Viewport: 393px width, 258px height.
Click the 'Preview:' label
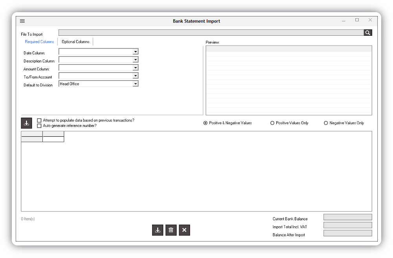pyautogui.click(x=213, y=42)
